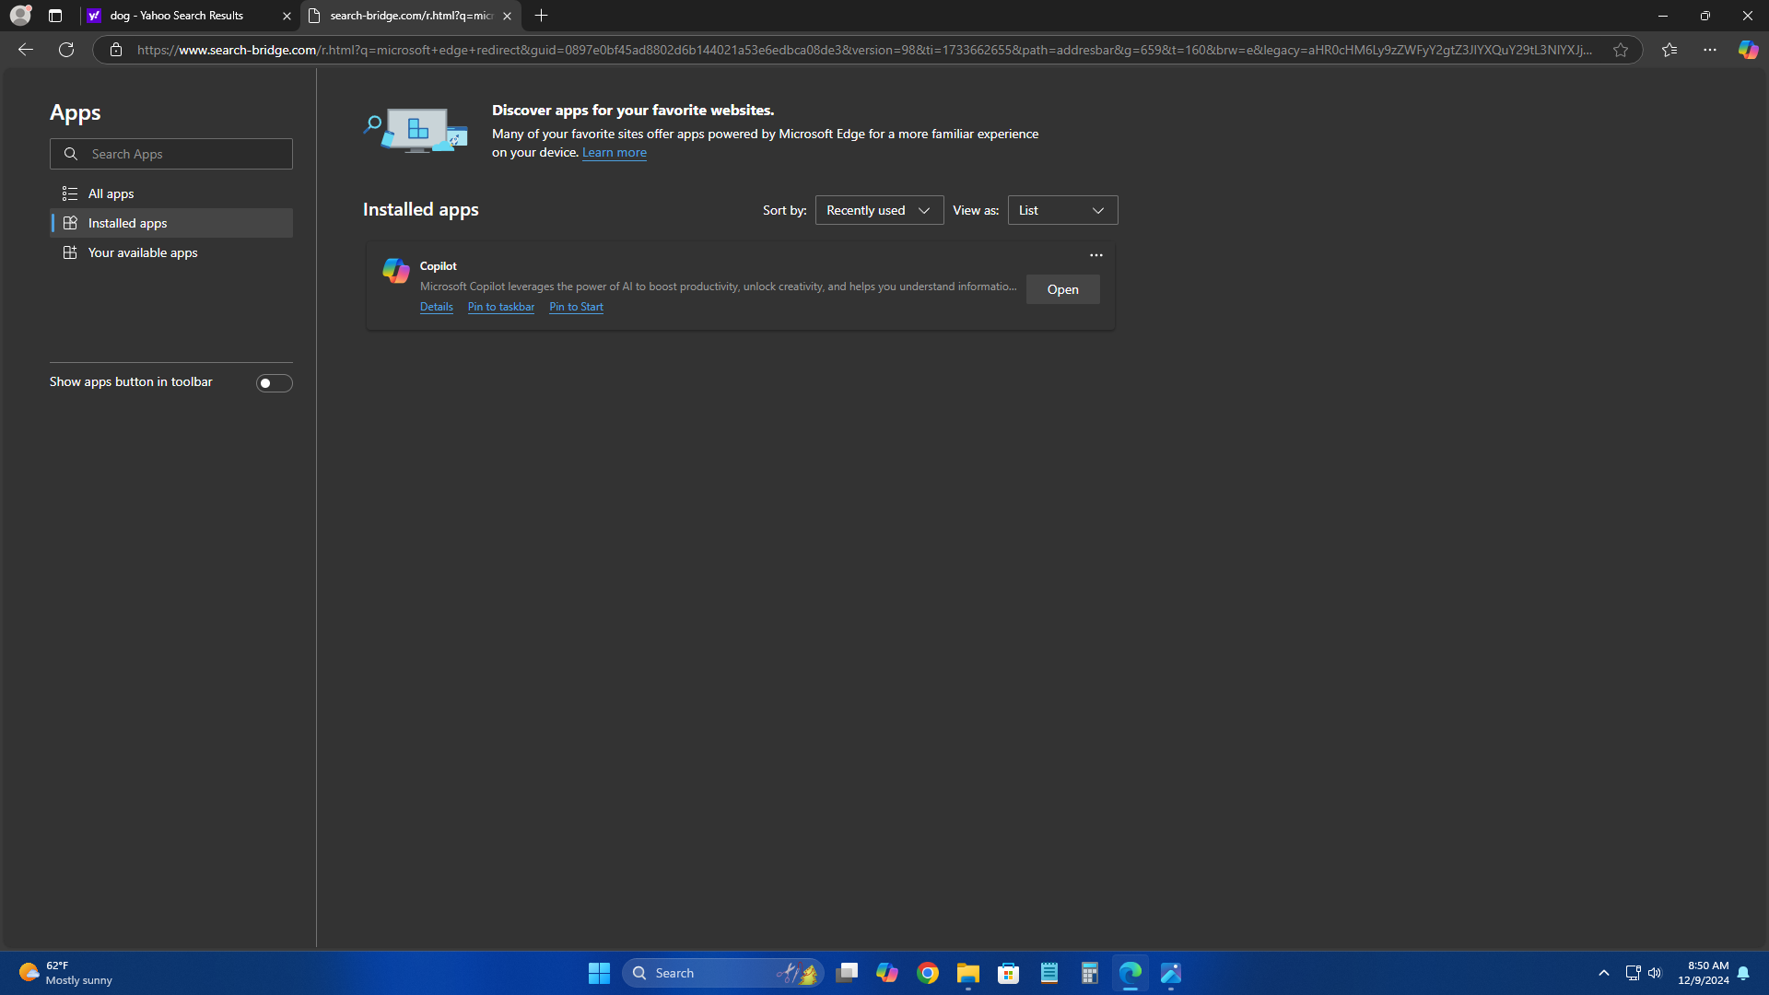Launch Google Chrome from taskbar

pos(928,973)
